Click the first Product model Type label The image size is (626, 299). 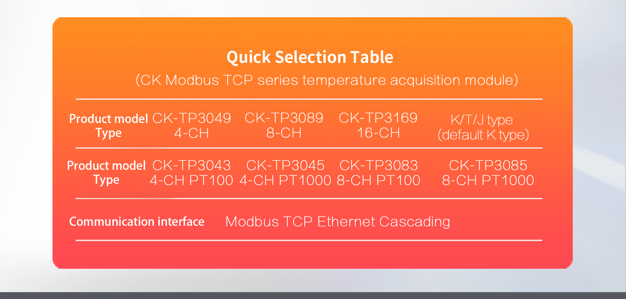[x=109, y=126]
